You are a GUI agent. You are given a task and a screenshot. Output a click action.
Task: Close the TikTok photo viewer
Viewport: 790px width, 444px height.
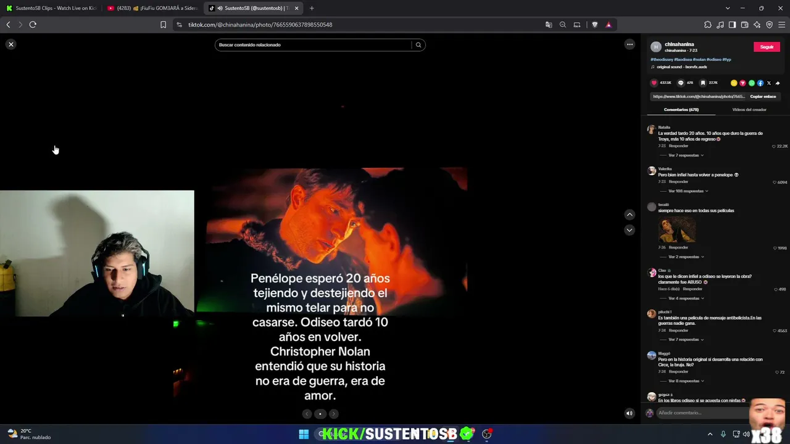point(11,44)
